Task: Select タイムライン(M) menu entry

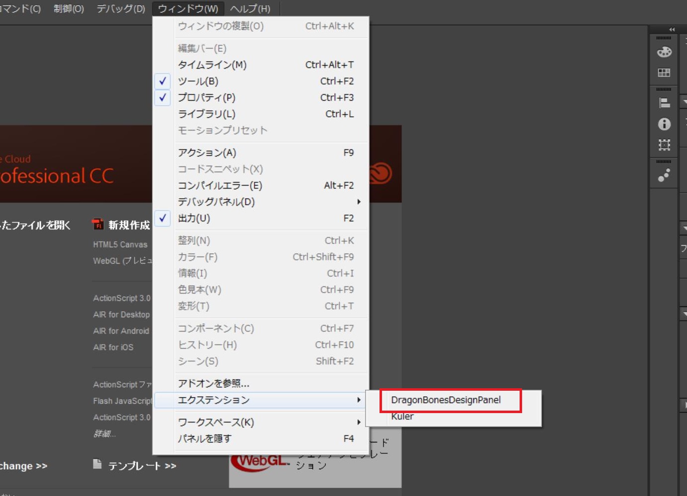Action: pyautogui.click(x=261, y=65)
